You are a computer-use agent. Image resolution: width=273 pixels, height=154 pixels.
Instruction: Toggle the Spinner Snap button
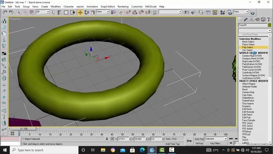click(148, 12)
